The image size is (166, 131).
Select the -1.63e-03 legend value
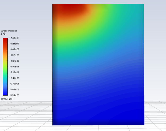pyautogui.click(x=15, y=61)
